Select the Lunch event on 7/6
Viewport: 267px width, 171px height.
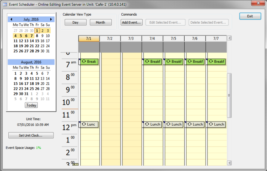pyautogui.click(x=195, y=125)
